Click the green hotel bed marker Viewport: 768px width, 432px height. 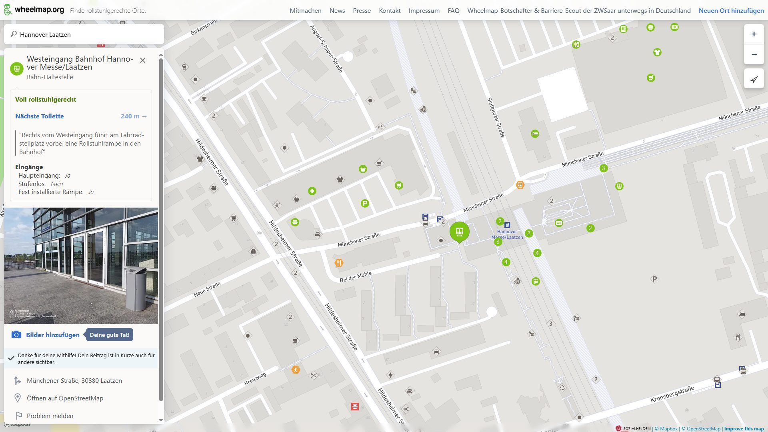[535, 134]
